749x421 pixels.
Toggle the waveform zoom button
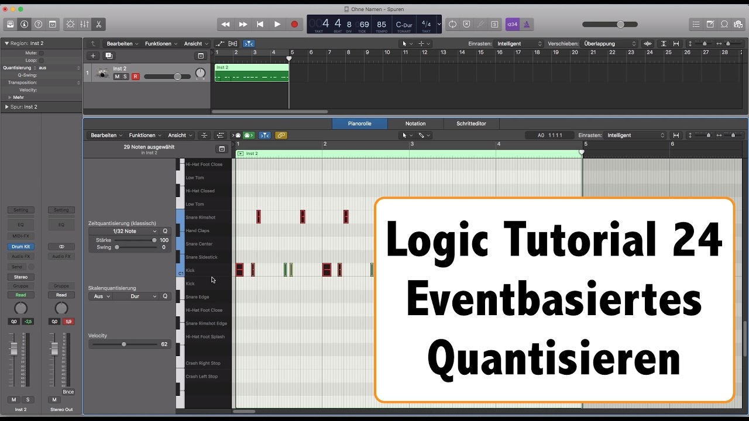[x=648, y=43]
